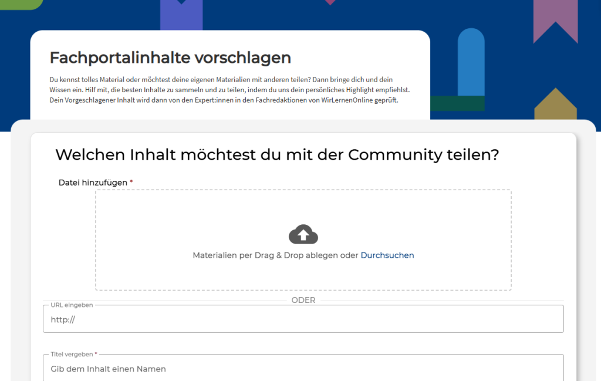The image size is (601, 381).
Task: Click the cloud upload icon
Action: (x=303, y=234)
